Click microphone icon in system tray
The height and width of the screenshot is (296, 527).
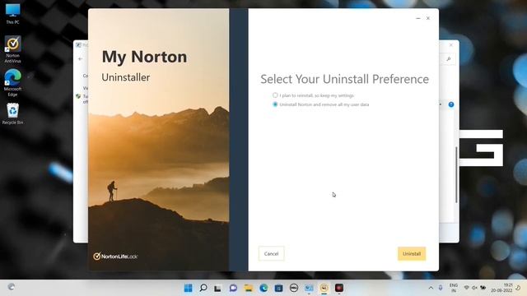(x=441, y=288)
